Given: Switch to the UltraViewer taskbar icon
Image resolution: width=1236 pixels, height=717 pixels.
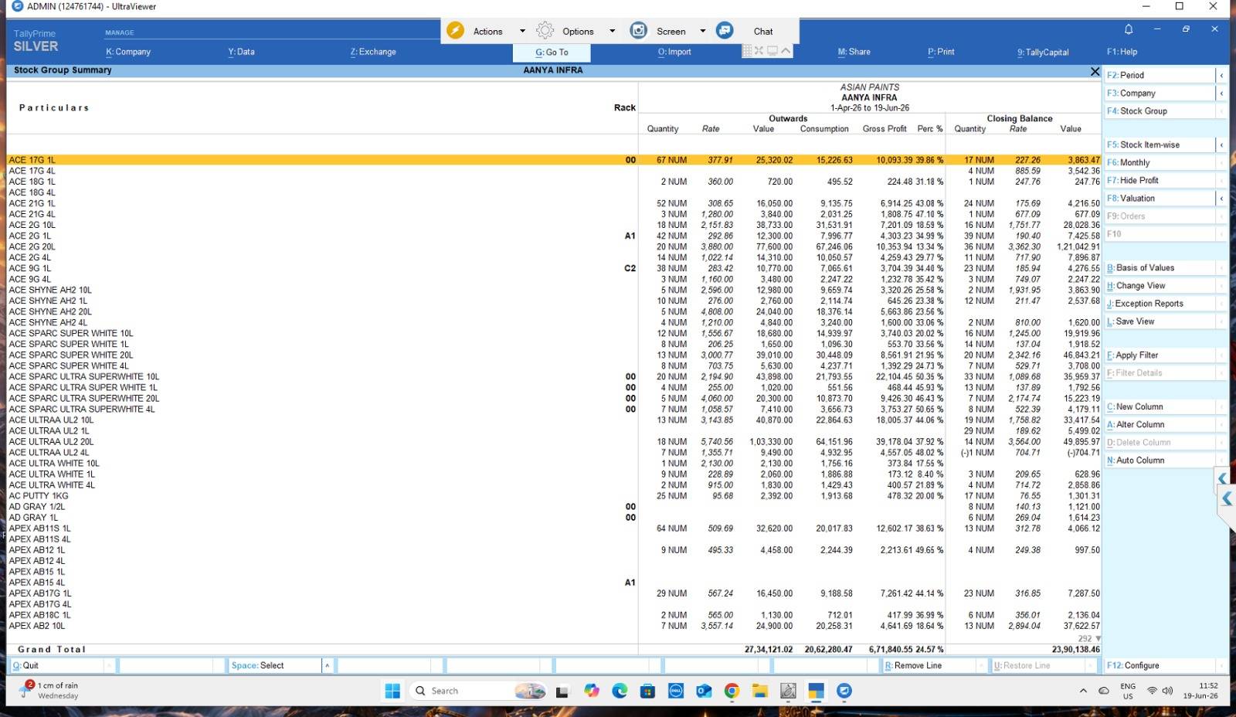Looking at the screenshot, I should tap(844, 691).
